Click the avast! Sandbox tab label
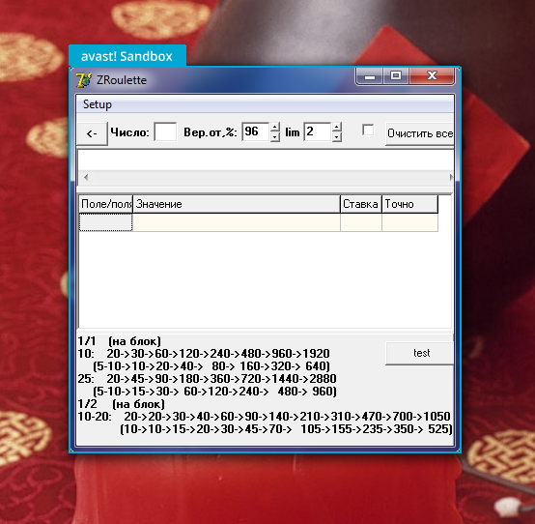535x524 pixels. click(127, 56)
